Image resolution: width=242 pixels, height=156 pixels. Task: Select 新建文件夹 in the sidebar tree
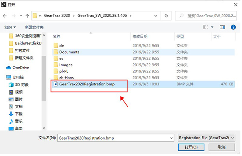tap(21, 58)
